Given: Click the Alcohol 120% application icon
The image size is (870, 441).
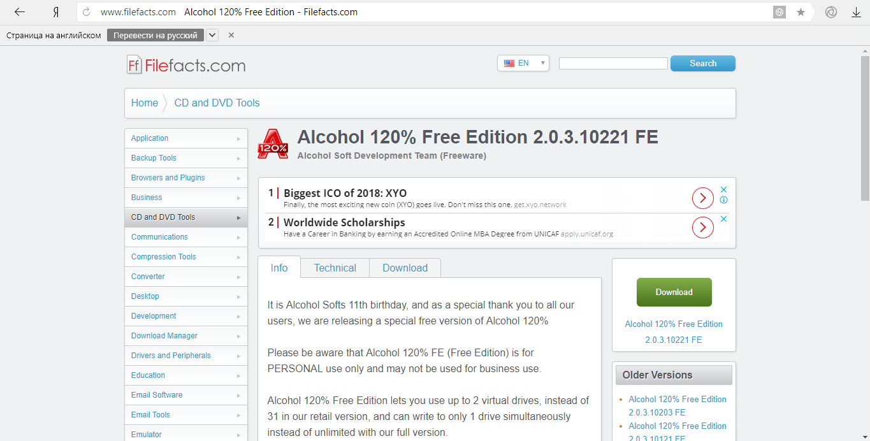Looking at the screenshot, I should tap(273, 143).
